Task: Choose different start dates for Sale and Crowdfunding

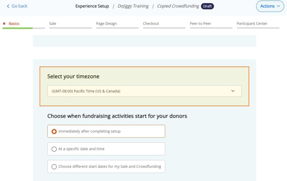Action: click(x=54, y=167)
